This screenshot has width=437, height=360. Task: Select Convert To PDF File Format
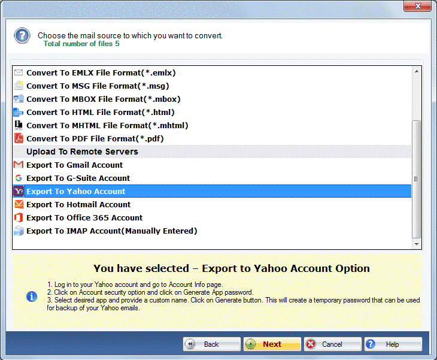[212, 138]
